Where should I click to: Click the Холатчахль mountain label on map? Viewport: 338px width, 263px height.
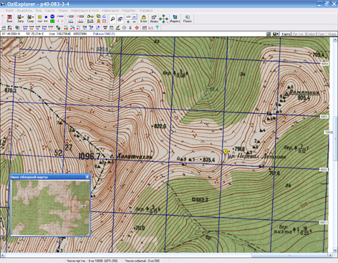(135, 156)
